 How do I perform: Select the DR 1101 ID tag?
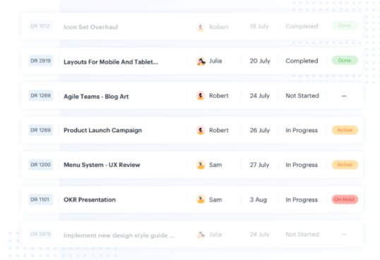41,199
